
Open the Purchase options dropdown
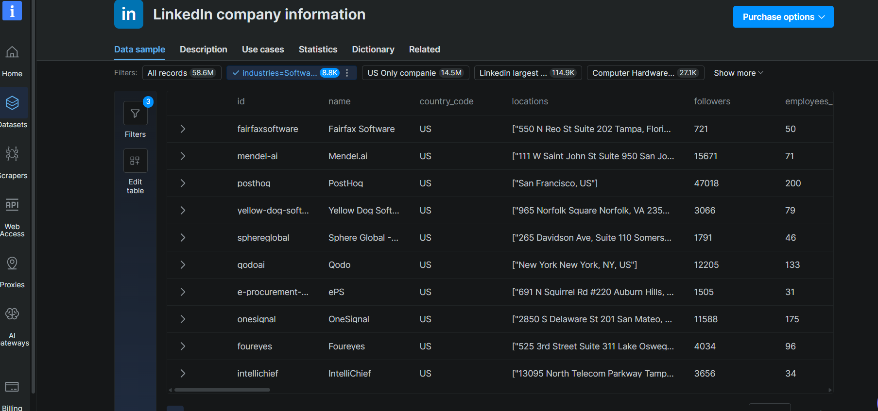783,17
